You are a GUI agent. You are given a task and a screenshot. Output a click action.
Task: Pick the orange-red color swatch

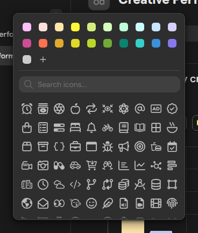43,43
